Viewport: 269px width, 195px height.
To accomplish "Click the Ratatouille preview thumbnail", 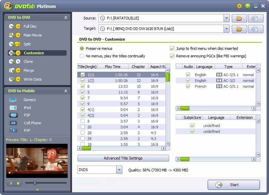I will point(37,161).
